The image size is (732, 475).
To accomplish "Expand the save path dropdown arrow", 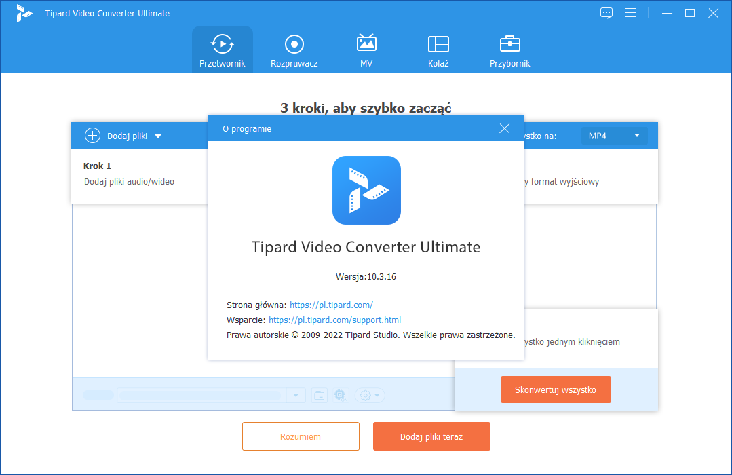I will click(296, 396).
